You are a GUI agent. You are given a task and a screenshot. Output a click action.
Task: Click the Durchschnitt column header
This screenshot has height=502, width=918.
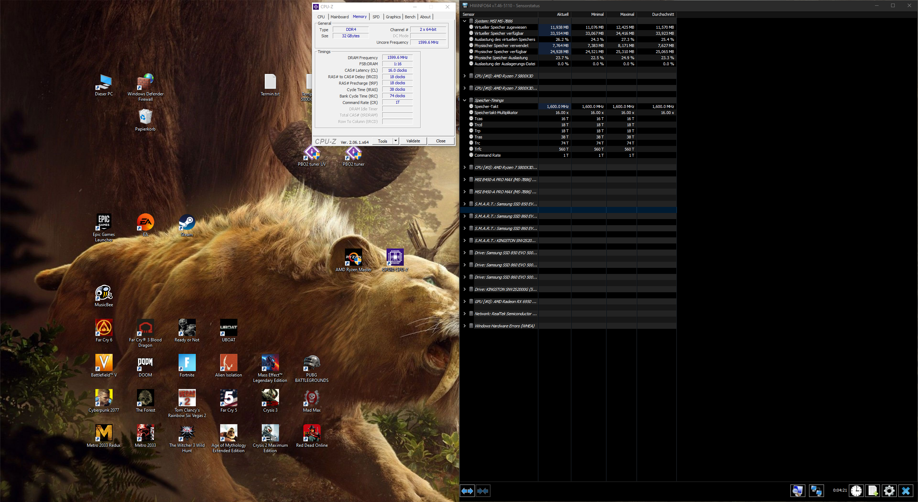[x=663, y=14]
